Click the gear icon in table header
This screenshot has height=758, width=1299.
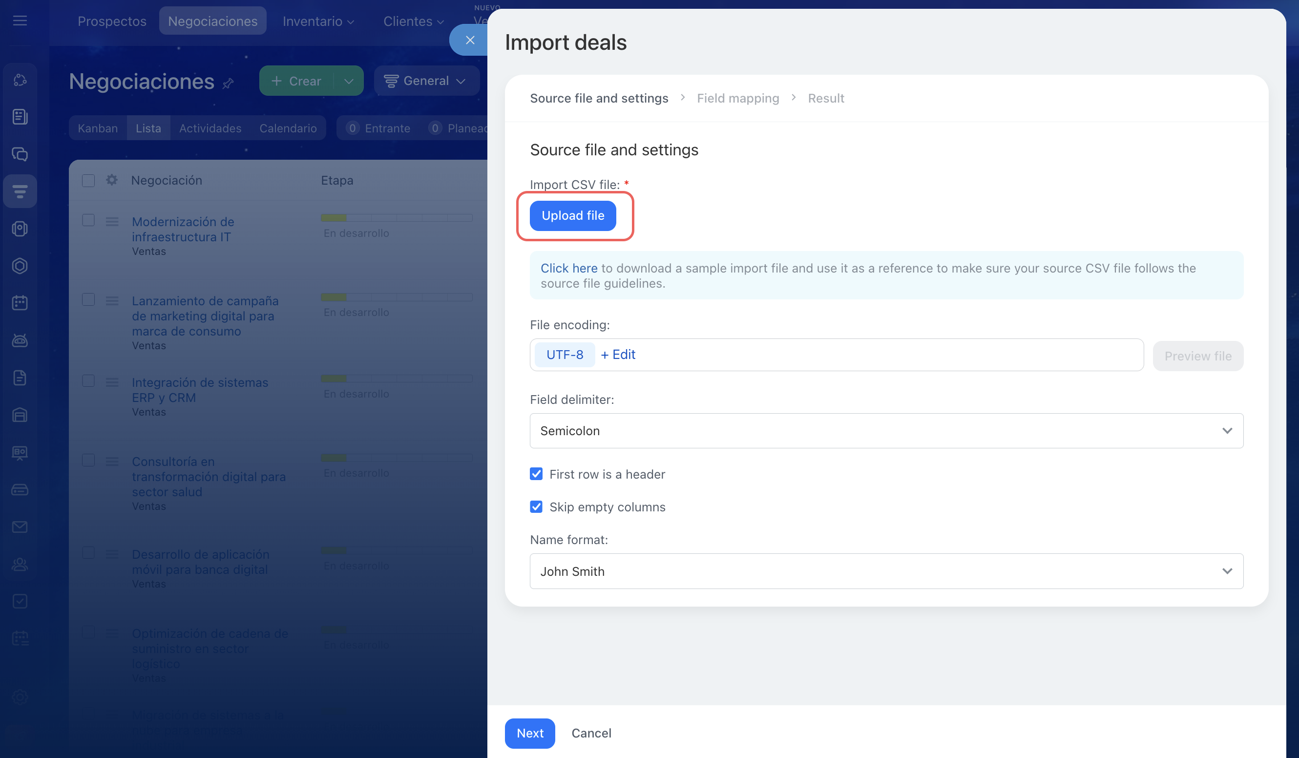112,180
